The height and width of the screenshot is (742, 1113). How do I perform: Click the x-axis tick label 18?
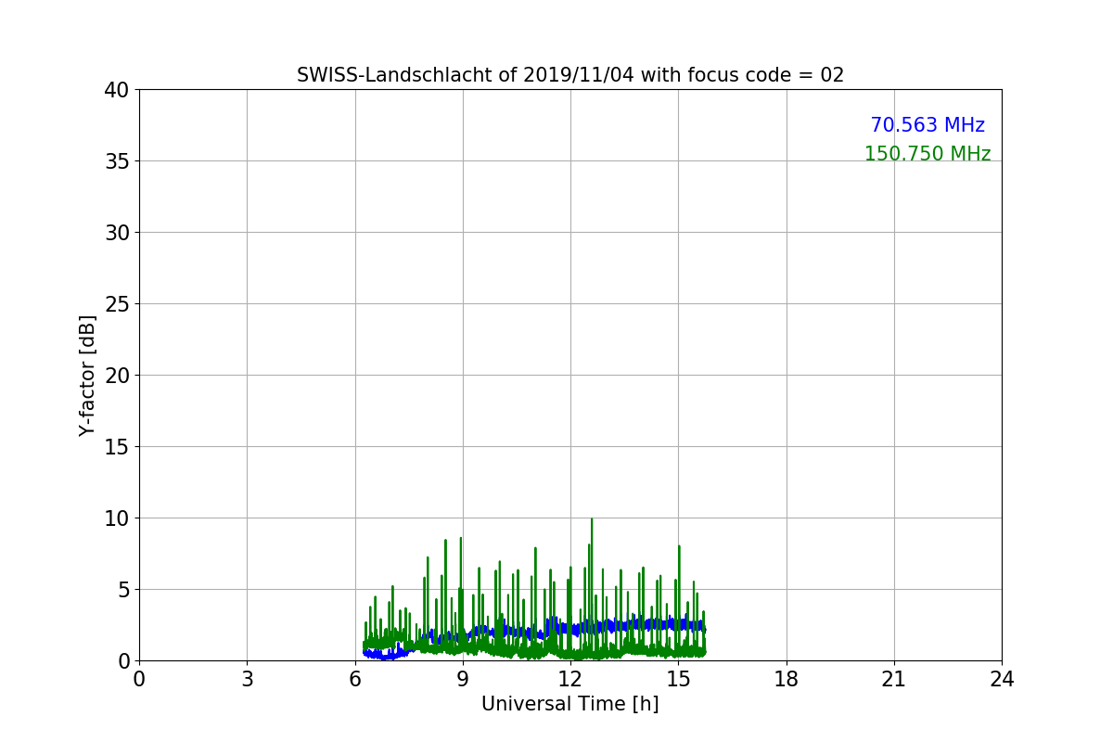click(x=787, y=679)
